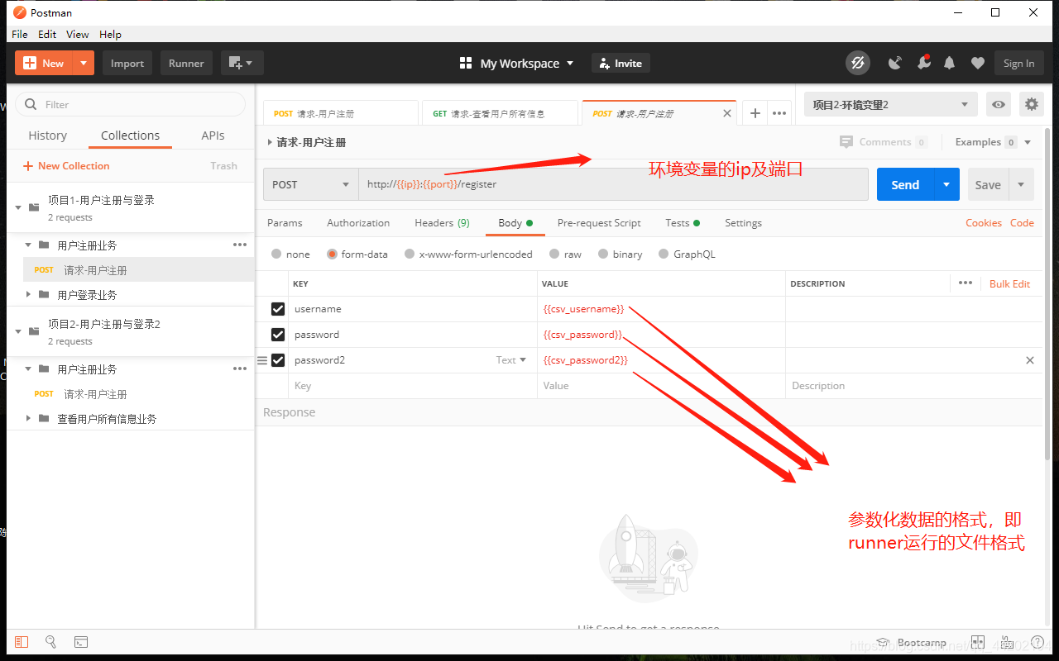This screenshot has height=661, width=1059.
Task: Open tab options three-dot menu
Action: point(779,113)
